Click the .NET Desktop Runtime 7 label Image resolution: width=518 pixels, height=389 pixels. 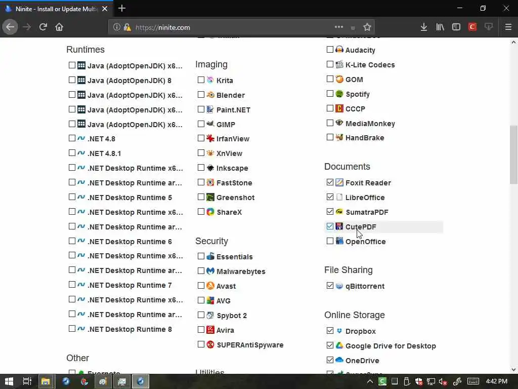129,285
